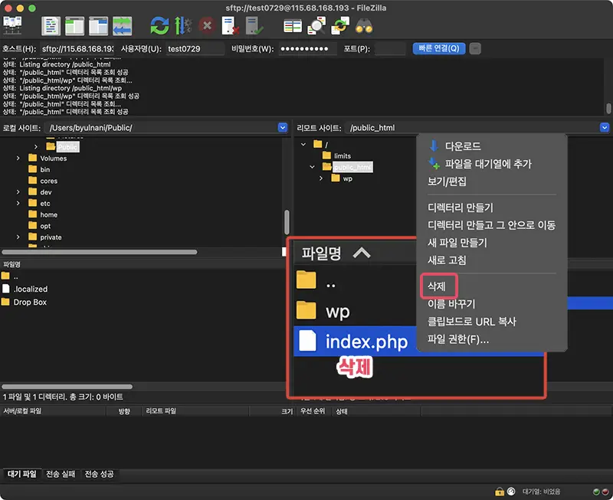The image size is (613, 500).
Task: Click the local tree vertical scrollbar
Action: click(287, 222)
